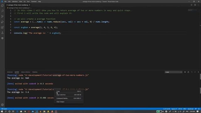Click the editor minimap preview
The width and height of the screenshot is (201, 113).
[x=193, y=10]
